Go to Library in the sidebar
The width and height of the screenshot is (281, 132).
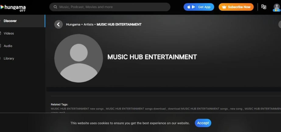click(x=9, y=58)
